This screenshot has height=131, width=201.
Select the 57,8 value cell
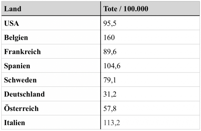tap(110, 109)
